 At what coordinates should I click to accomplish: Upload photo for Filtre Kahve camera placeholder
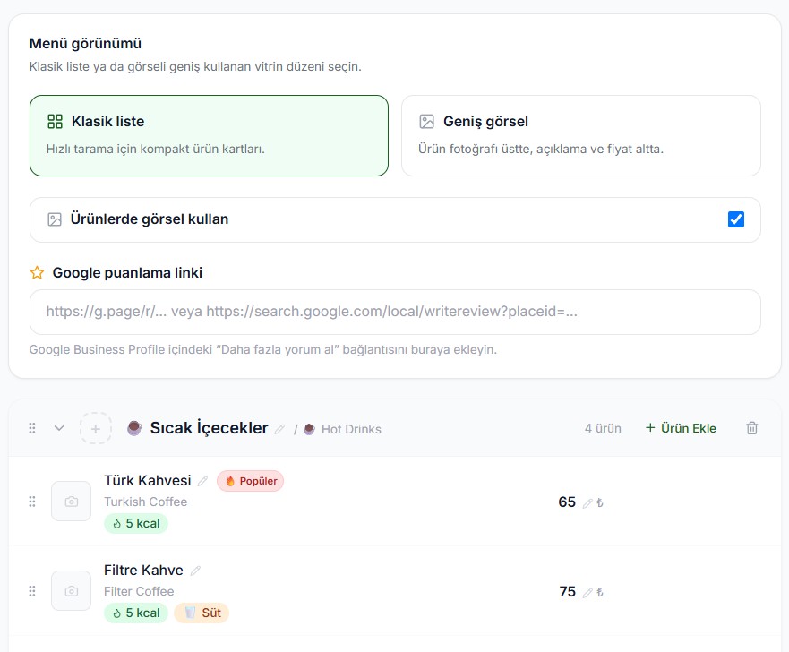tap(72, 590)
